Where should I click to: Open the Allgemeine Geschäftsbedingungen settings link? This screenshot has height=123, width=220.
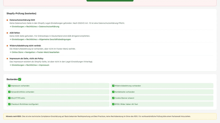point(40,39)
